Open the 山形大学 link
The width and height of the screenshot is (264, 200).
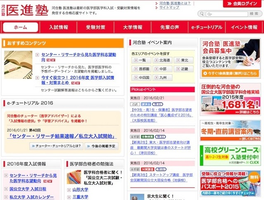pyautogui.click(x=80, y=190)
